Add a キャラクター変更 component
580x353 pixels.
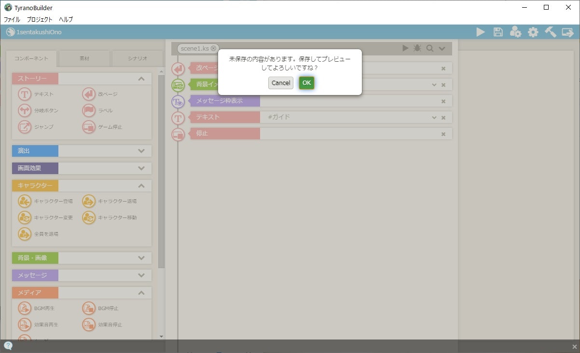click(x=45, y=217)
